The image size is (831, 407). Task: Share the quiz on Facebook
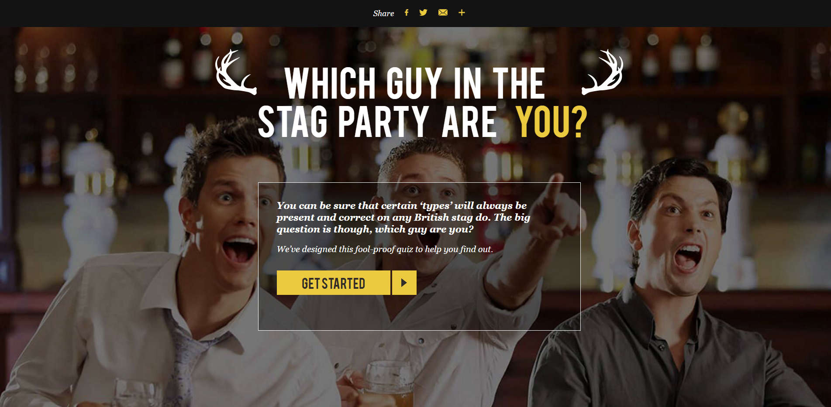pyautogui.click(x=407, y=13)
